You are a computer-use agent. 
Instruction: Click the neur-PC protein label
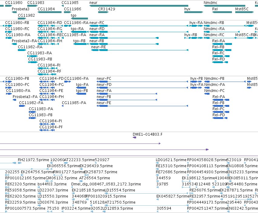point(104,78)
